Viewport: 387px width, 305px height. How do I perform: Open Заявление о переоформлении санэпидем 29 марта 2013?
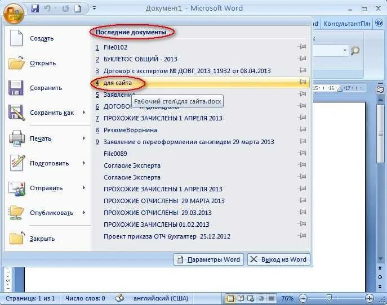tap(201, 142)
